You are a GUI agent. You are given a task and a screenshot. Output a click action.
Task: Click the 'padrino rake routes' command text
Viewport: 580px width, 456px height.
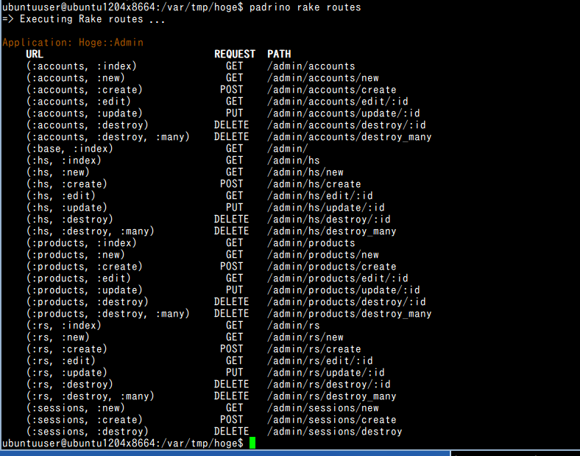[x=305, y=7]
